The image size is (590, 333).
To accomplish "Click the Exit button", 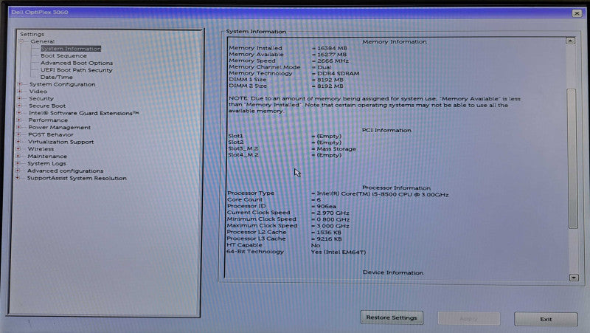I will [546, 319].
